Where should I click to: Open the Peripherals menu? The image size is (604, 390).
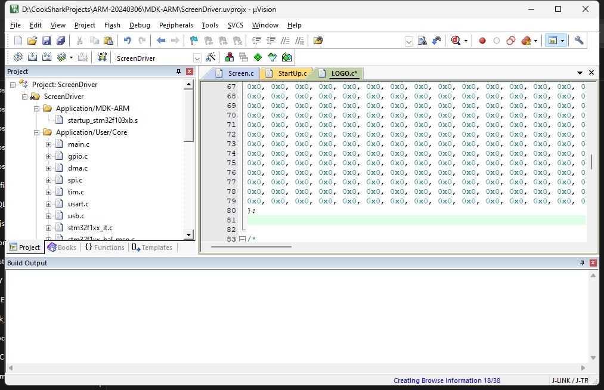[x=176, y=25]
